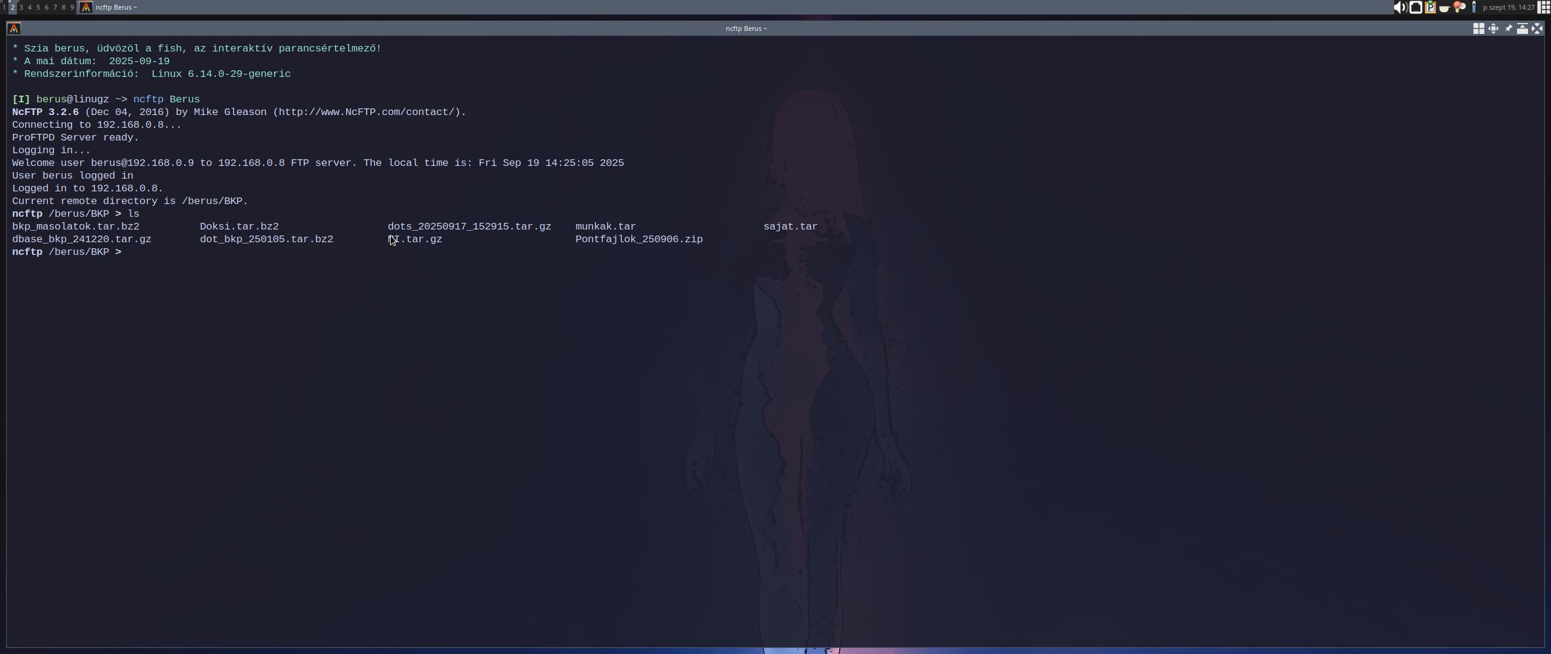Click the 'ProFTPD Server ready.' line
This screenshot has height=654, width=1551.
76,137
